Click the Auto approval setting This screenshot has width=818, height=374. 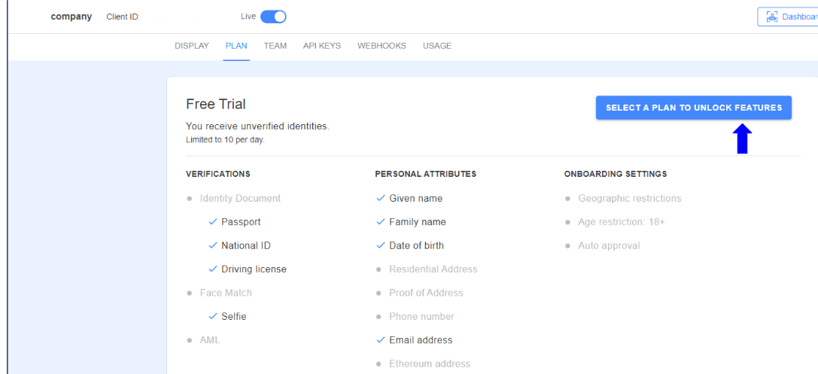(x=603, y=245)
